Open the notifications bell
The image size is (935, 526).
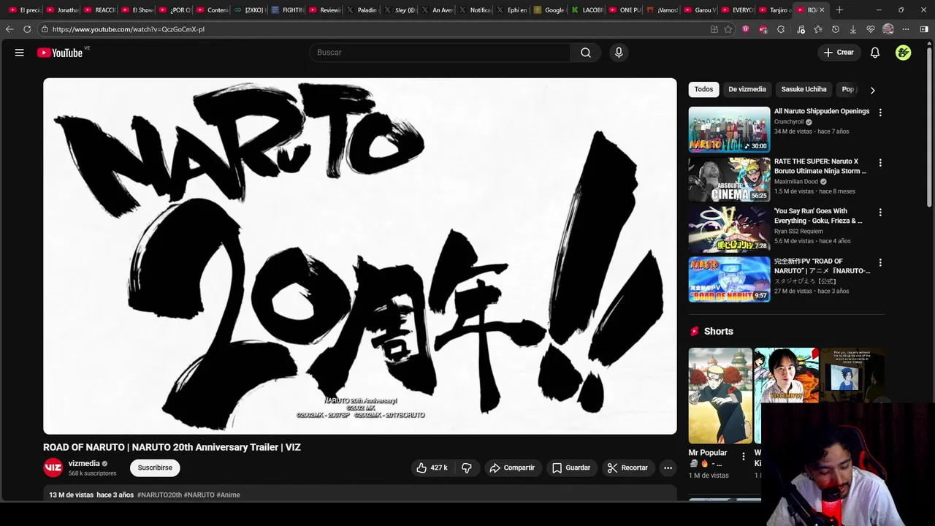point(875,53)
